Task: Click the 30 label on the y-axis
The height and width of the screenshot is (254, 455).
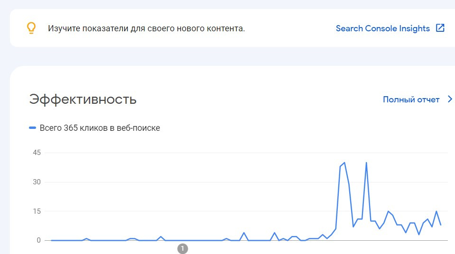Action: click(x=37, y=182)
